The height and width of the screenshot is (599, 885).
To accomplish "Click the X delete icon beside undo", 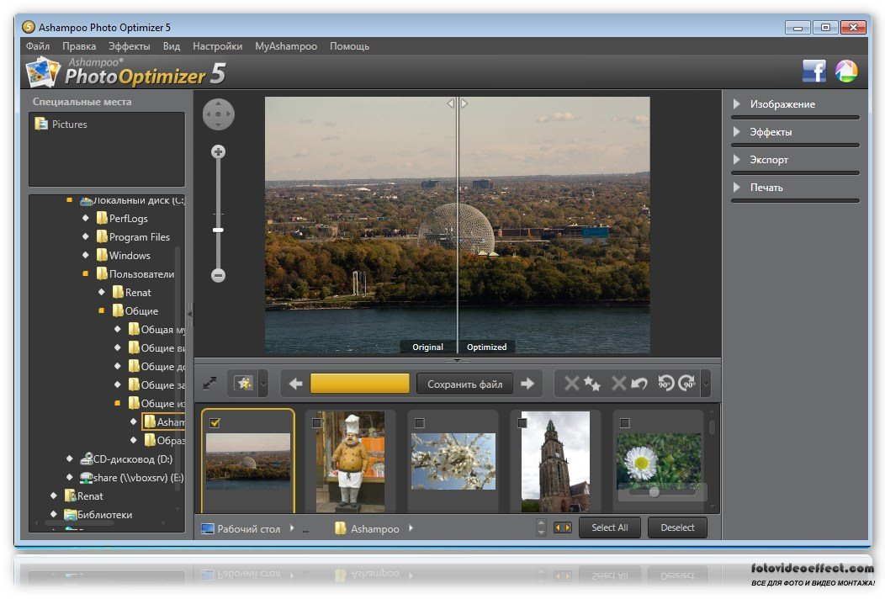I will coord(618,384).
